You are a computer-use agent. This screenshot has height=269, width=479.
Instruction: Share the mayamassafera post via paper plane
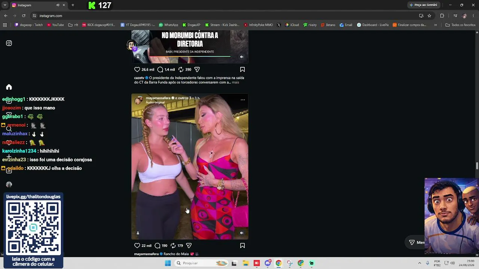click(x=189, y=245)
